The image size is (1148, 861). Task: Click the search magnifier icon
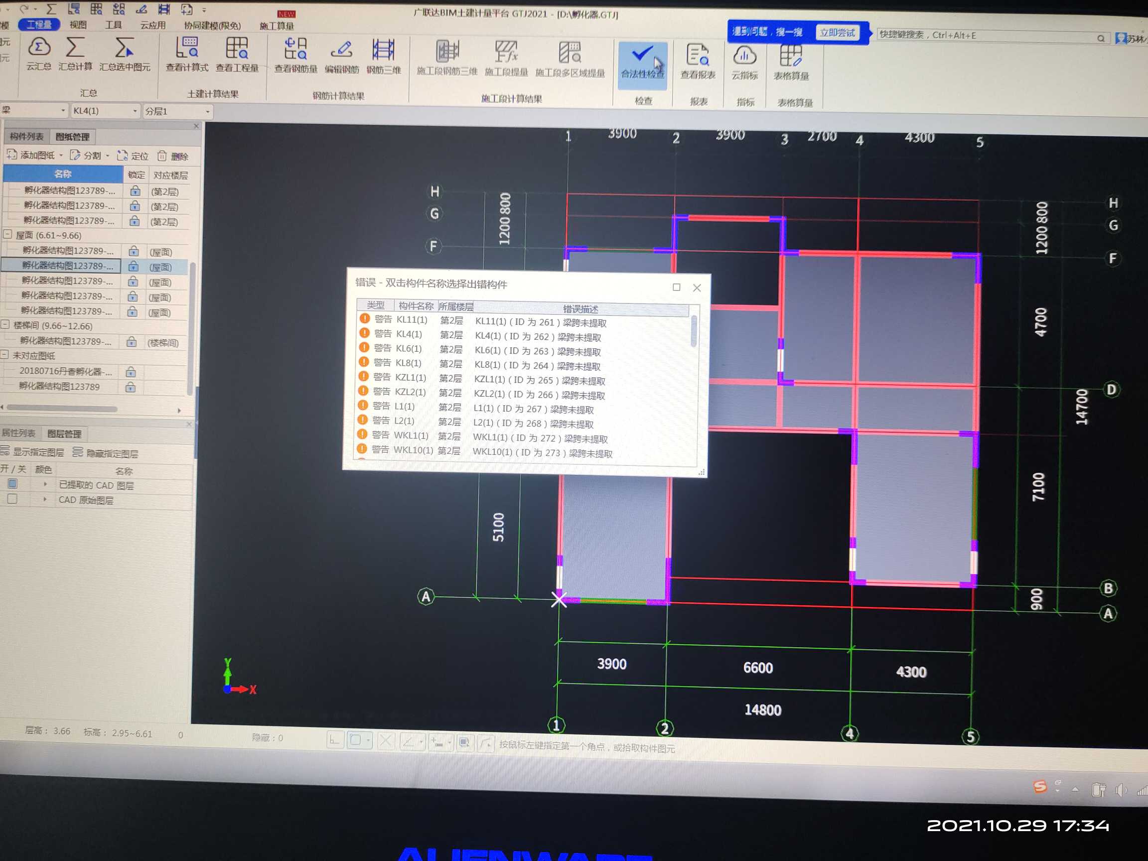tap(1101, 38)
